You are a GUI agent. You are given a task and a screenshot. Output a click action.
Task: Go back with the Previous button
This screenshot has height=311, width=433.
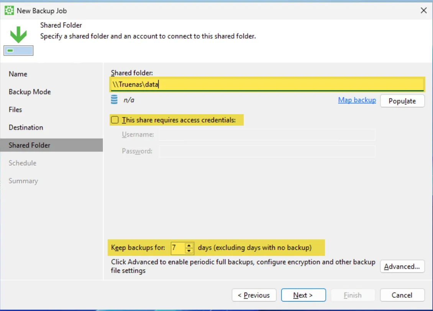tap(254, 295)
